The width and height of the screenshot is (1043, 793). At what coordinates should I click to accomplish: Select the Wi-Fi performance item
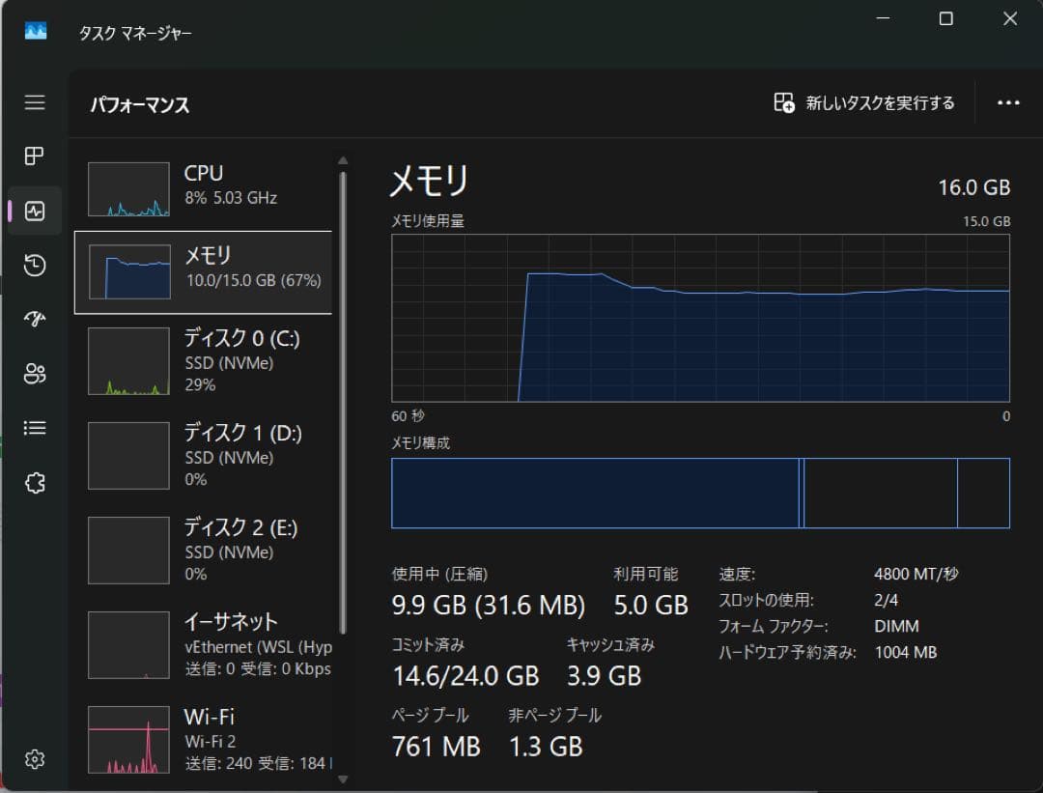pos(203,739)
